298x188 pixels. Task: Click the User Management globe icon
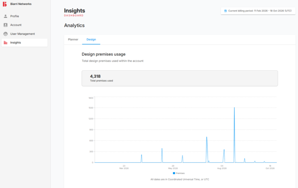pos(5,34)
